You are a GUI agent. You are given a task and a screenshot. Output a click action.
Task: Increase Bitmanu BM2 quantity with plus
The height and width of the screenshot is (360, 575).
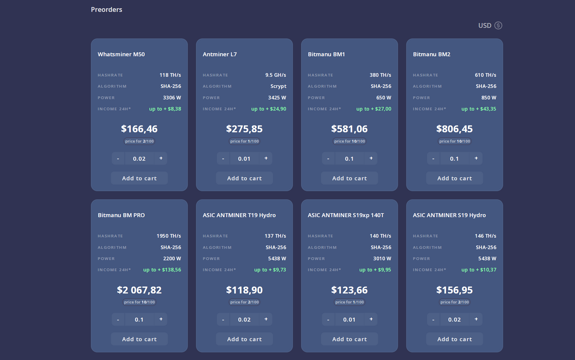click(476, 158)
